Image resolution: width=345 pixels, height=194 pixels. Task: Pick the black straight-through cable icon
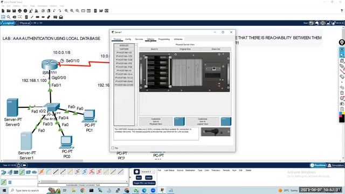(56, 172)
